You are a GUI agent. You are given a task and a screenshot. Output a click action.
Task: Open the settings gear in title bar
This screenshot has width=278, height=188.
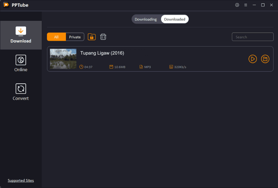coord(237,5)
